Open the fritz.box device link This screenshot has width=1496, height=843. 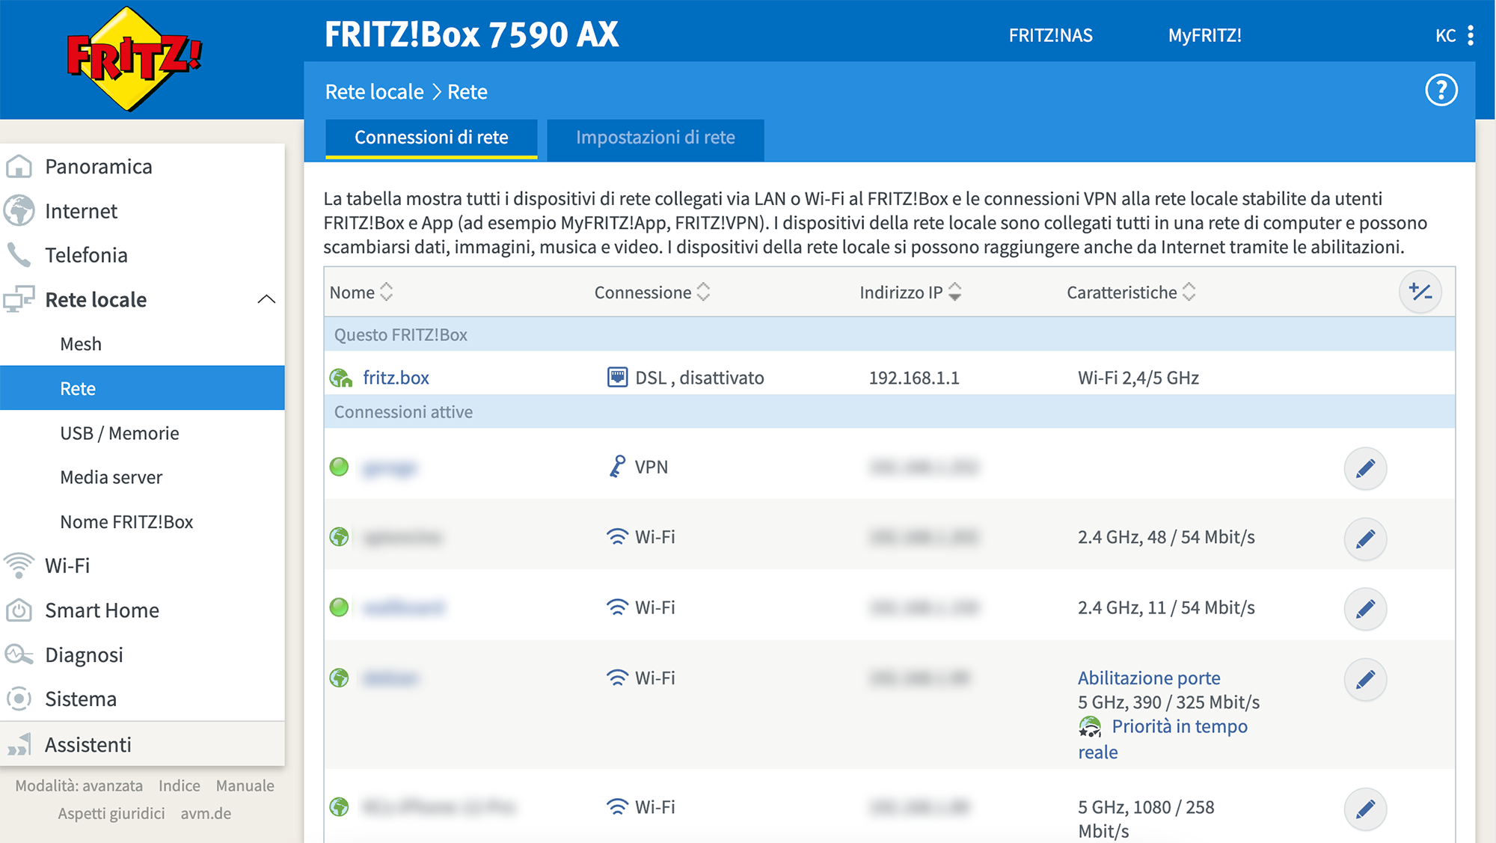pos(396,378)
